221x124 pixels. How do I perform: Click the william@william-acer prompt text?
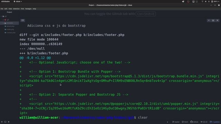click(39, 117)
